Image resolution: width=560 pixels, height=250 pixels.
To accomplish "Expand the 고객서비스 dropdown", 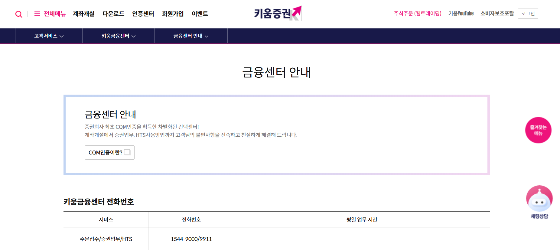I will pyautogui.click(x=49, y=36).
